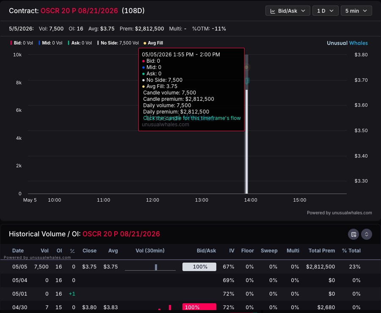Click the red 100% bar for 04/30

(199, 307)
